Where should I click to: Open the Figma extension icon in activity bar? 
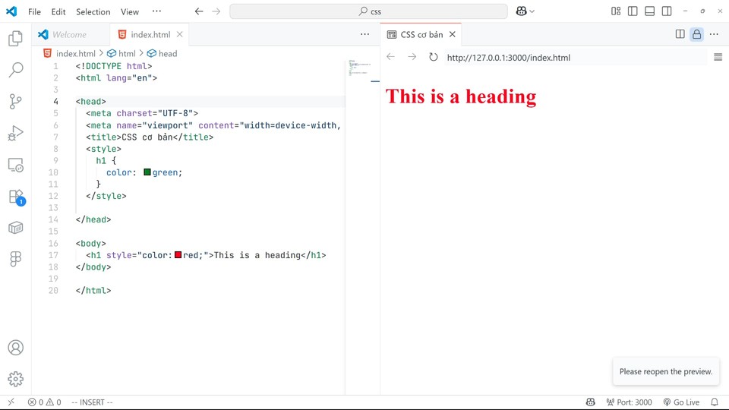(x=15, y=259)
